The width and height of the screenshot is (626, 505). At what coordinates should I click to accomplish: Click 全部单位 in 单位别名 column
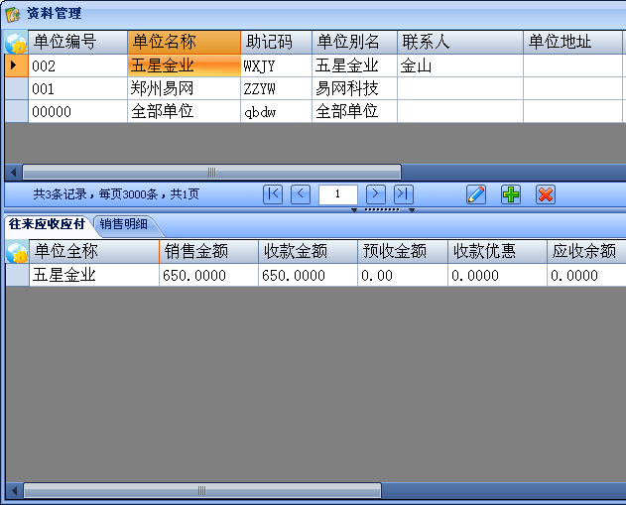[354, 111]
